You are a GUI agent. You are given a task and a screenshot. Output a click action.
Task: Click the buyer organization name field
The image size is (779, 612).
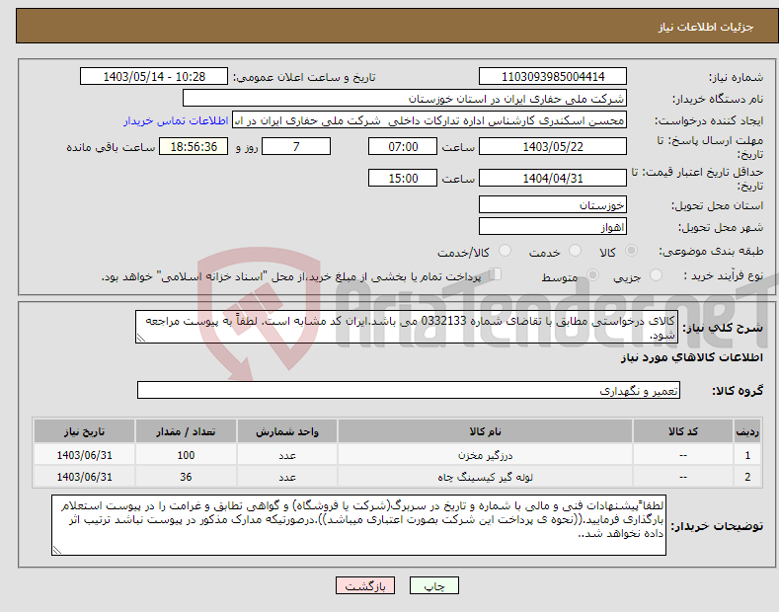pyautogui.click(x=405, y=99)
